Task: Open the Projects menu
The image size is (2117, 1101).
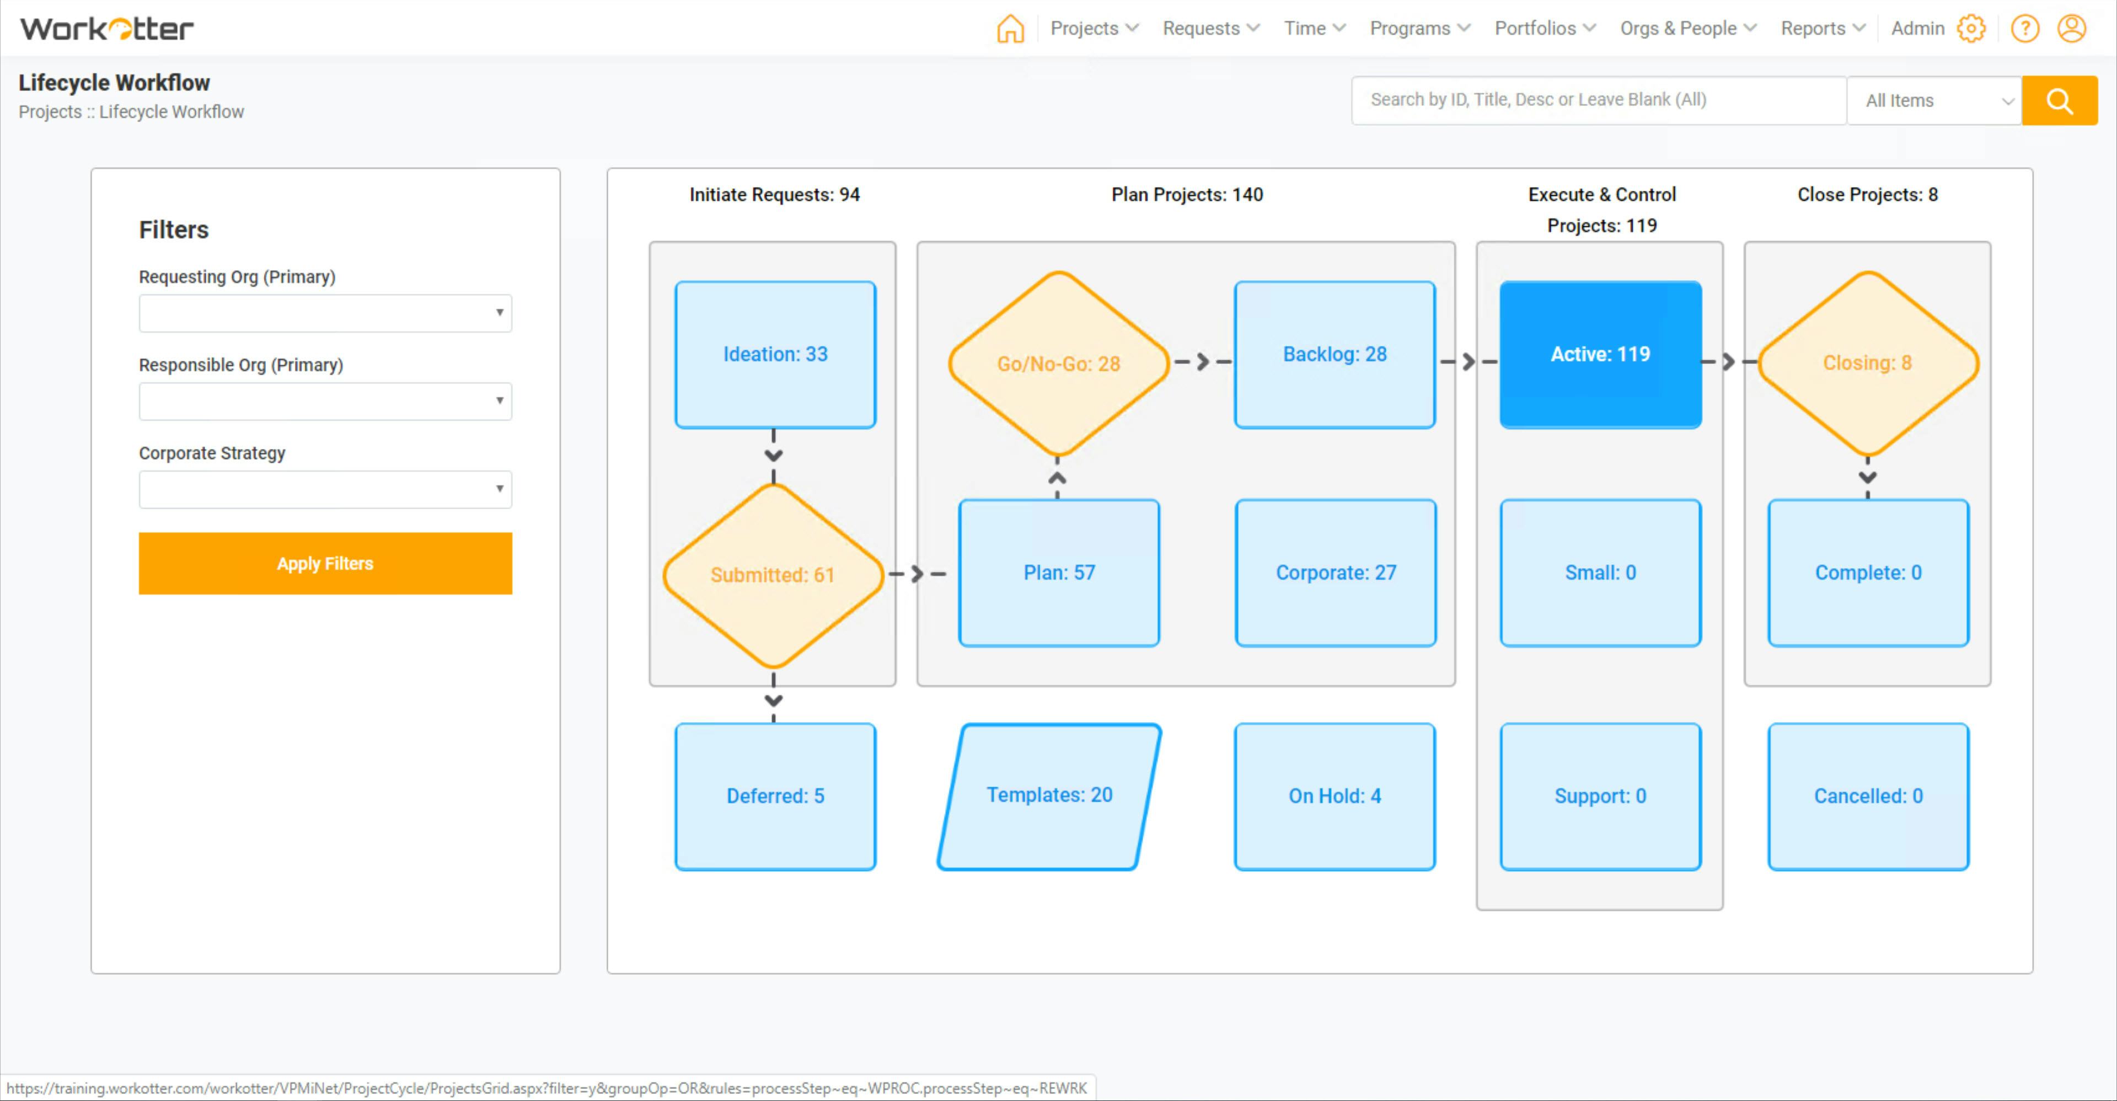Action: click(x=1094, y=29)
